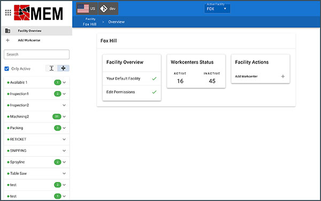Select Add Workcenter in the sidebar
The image size is (321, 201).
[37, 40]
